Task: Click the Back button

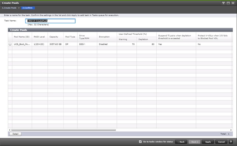Action: 181,142
